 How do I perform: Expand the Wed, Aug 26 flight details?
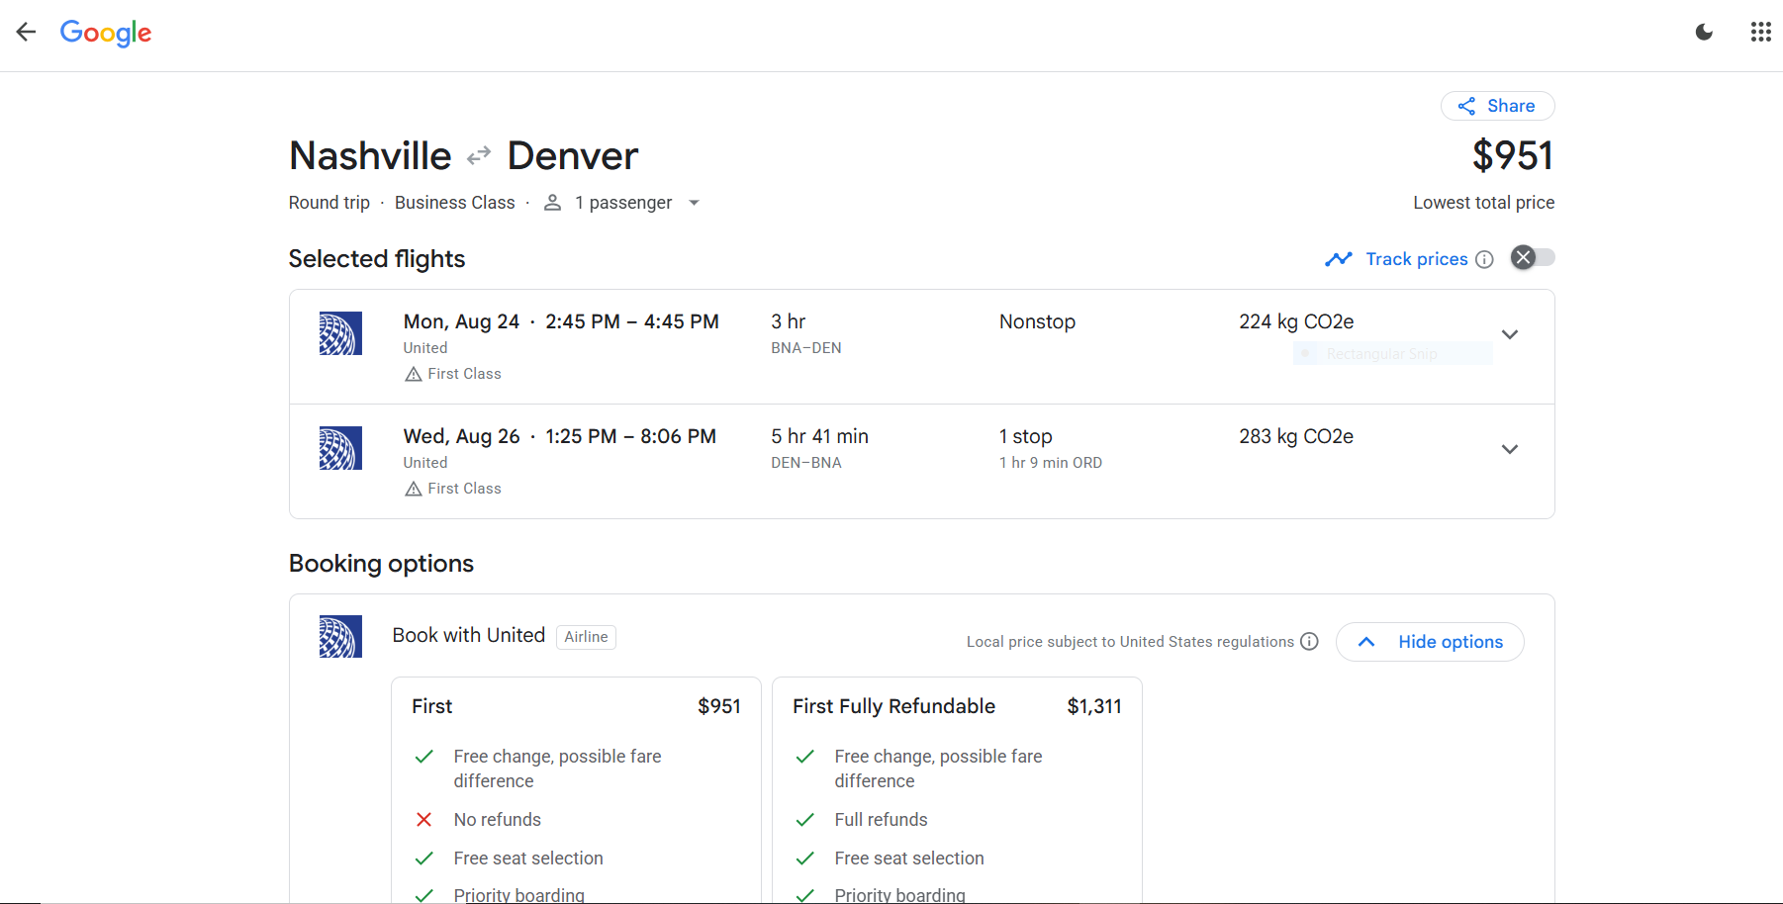click(1510, 449)
